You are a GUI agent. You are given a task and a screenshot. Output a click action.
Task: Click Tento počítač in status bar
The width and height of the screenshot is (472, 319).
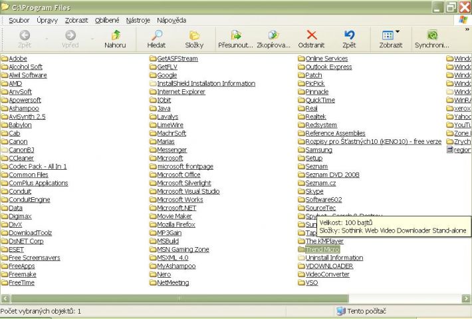tap(361, 311)
